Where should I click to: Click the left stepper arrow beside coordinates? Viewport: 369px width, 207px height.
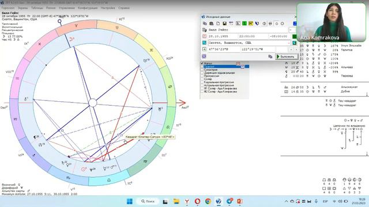click(291, 49)
